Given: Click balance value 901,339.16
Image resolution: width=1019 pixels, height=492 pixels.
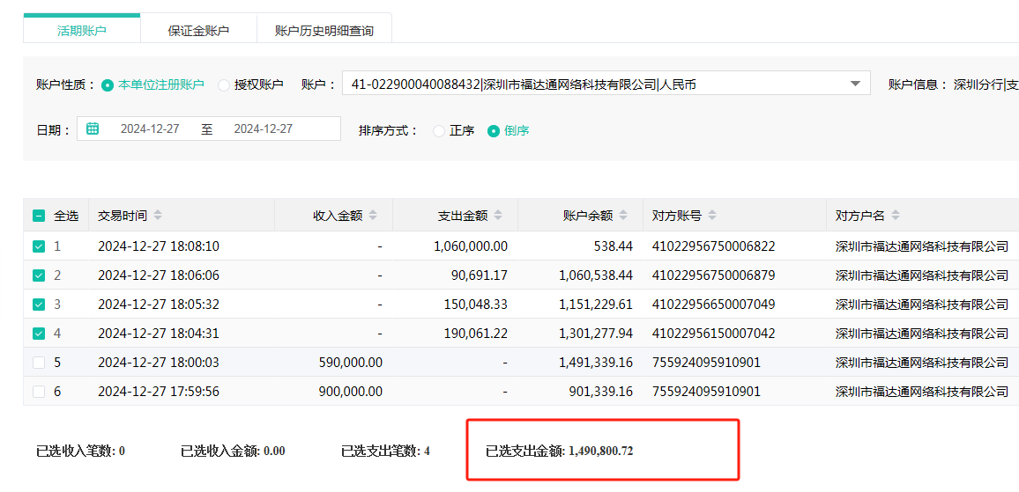Looking at the screenshot, I should [600, 392].
